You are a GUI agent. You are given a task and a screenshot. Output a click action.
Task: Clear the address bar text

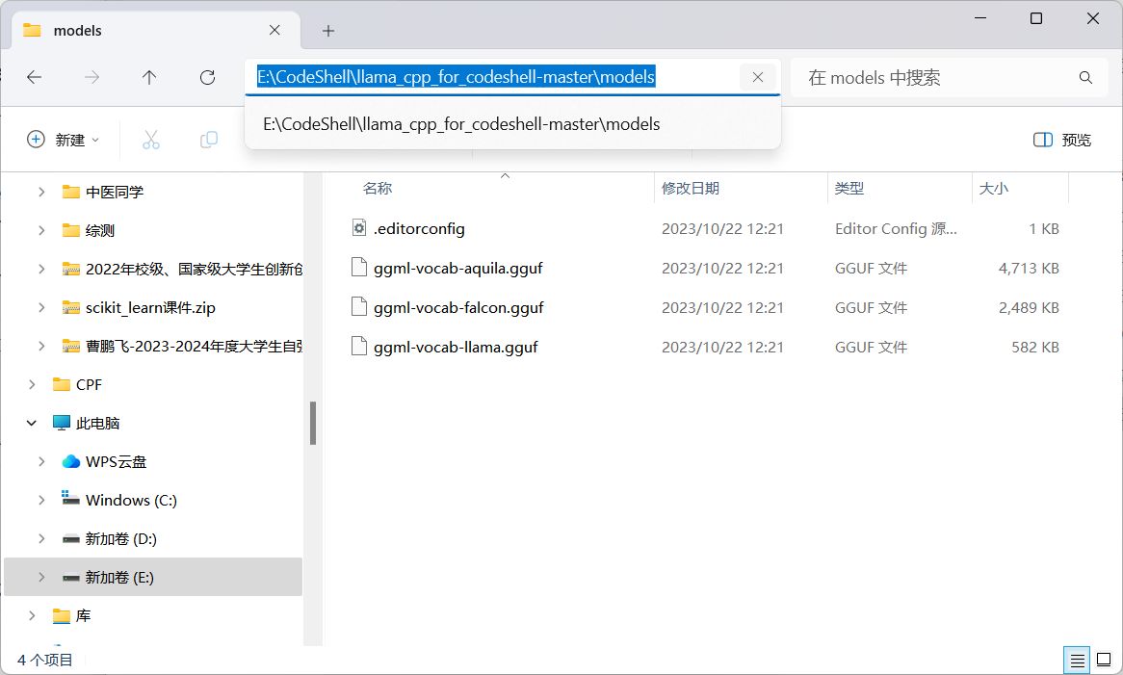coord(758,78)
